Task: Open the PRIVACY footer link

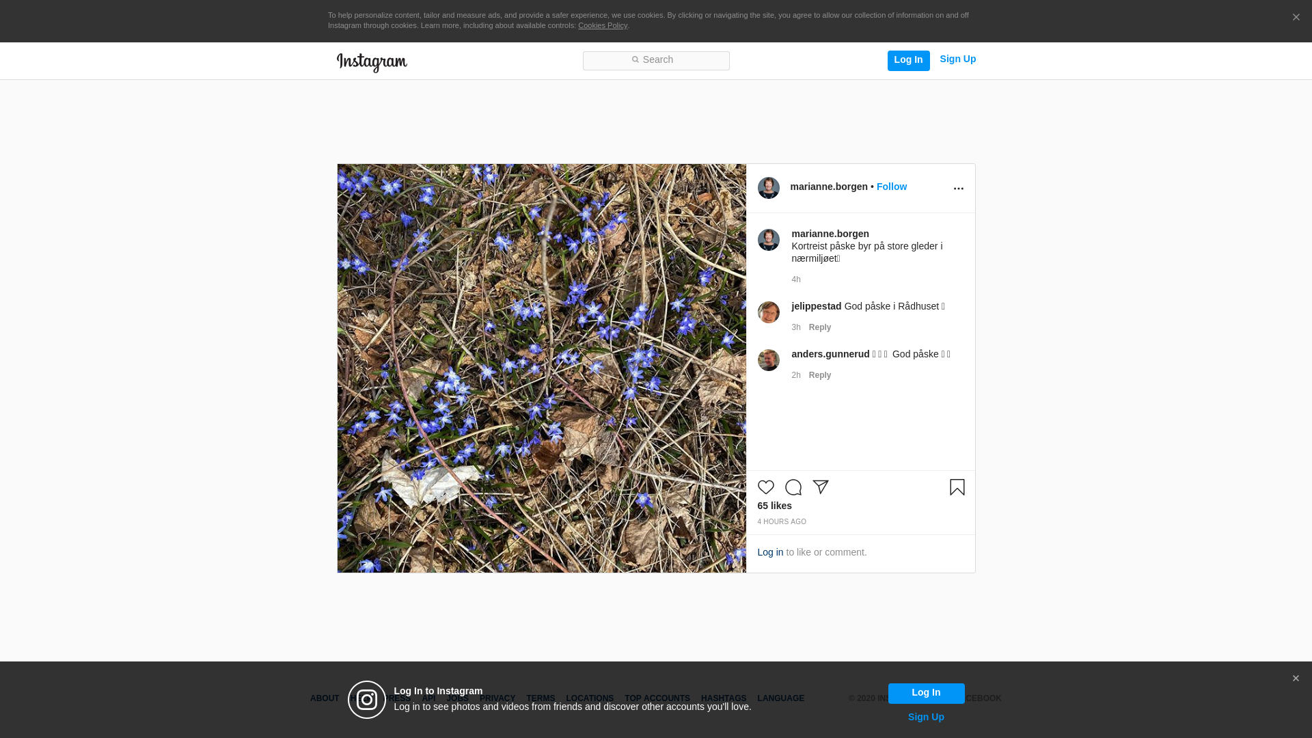Action: 497,698
